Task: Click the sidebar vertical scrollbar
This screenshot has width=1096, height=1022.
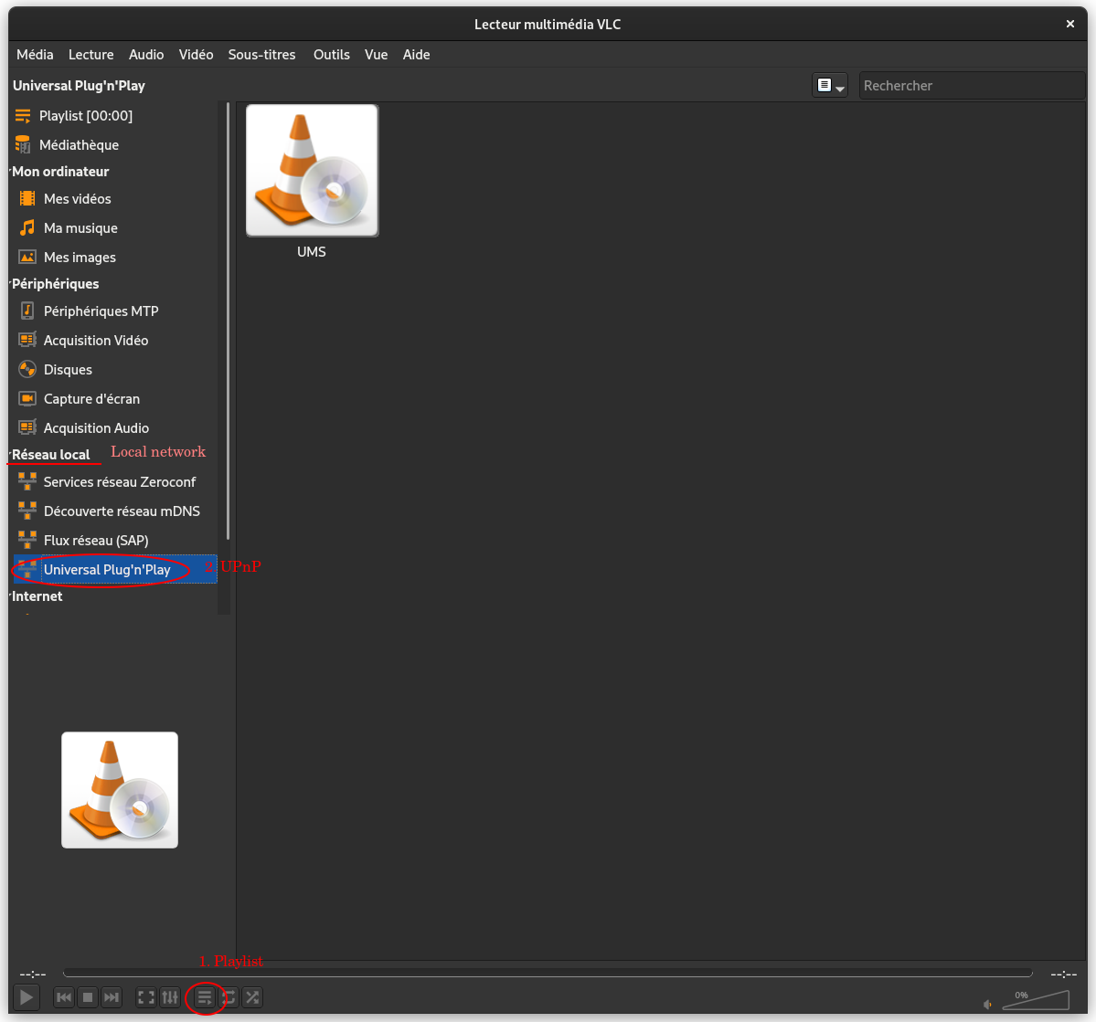Action: click(228, 321)
